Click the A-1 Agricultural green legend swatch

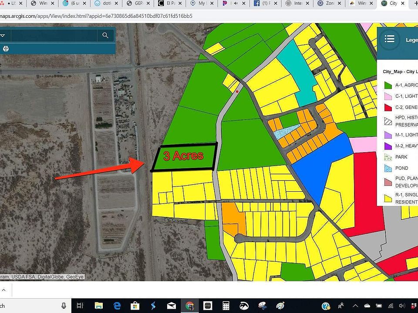pyautogui.click(x=387, y=85)
